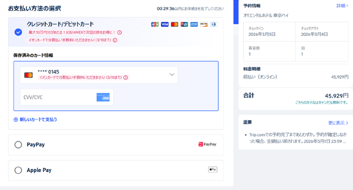
Task: Select the Apple Pay radio button
Action: [x=18, y=170]
